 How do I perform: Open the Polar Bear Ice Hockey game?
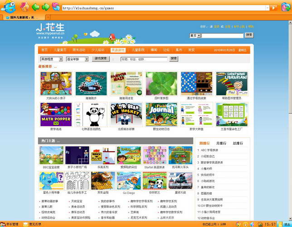(x=126, y=114)
